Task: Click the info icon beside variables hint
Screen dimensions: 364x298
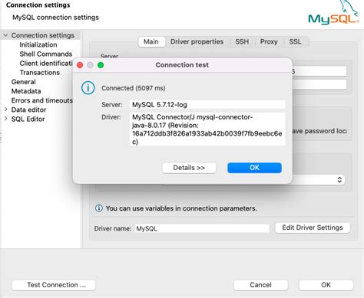Action: click(x=99, y=208)
